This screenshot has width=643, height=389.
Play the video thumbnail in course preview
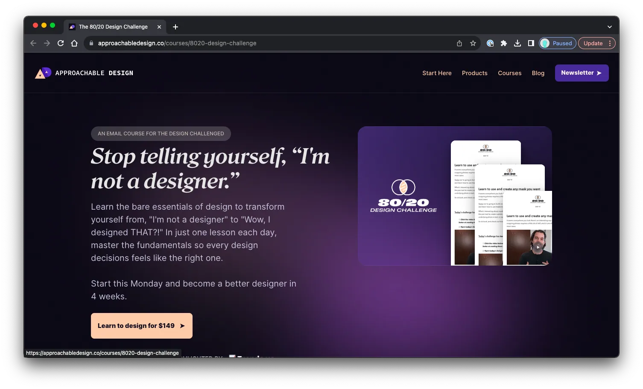(538, 247)
